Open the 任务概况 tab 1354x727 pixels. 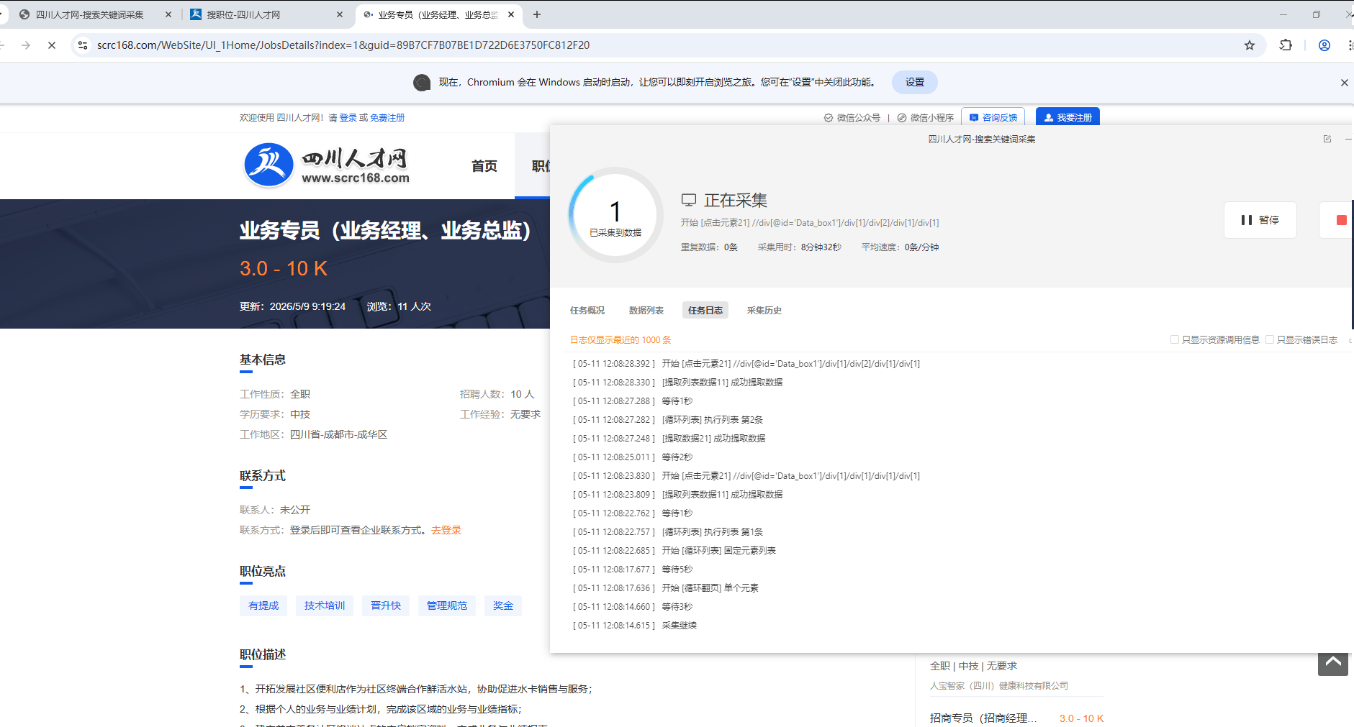587,311
